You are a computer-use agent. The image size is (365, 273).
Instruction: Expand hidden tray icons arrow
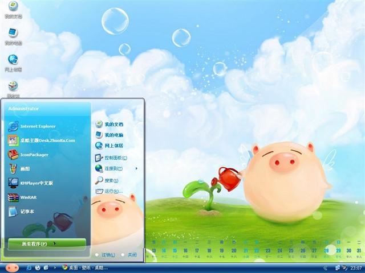[x=326, y=268]
